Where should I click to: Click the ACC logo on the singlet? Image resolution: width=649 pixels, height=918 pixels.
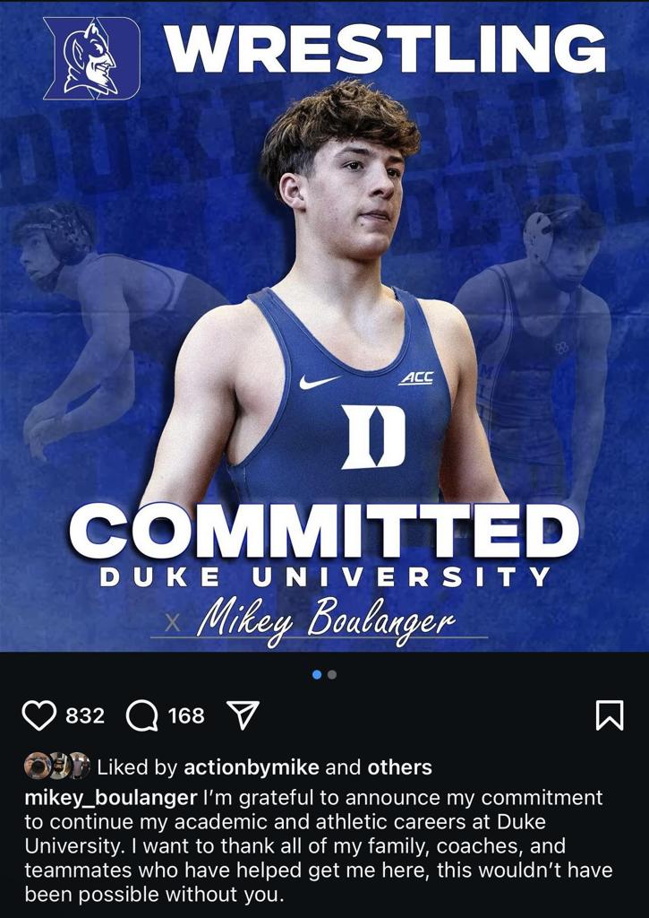point(415,378)
